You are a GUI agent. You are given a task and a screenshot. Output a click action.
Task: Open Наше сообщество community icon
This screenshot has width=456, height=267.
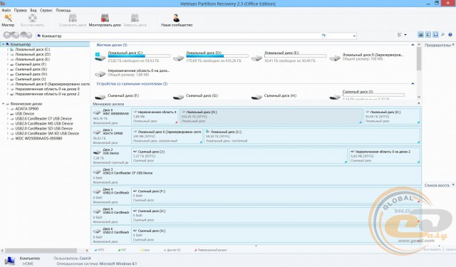click(x=176, y=19)
